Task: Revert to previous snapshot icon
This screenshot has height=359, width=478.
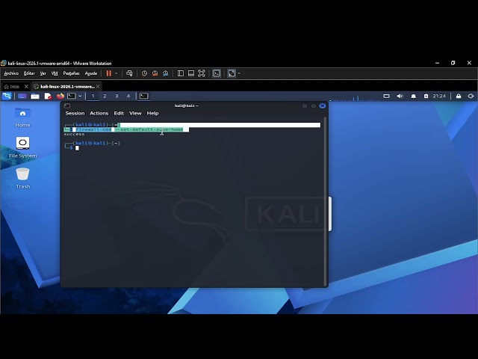Action: coord(155,73)
